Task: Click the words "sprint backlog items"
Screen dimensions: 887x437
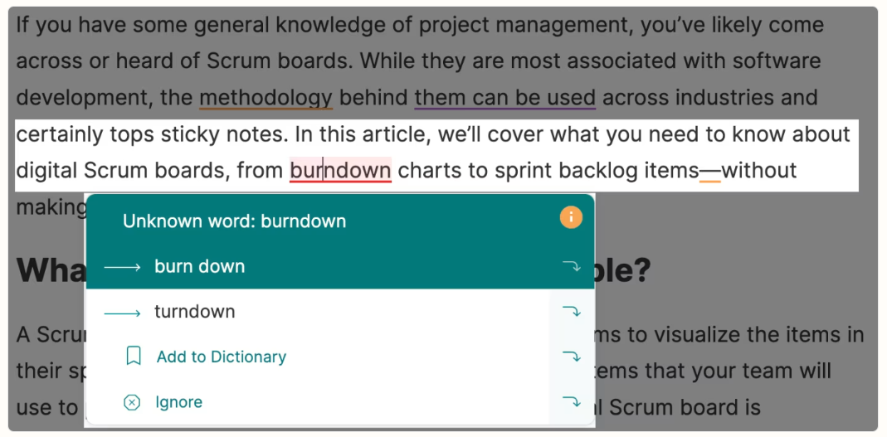Action: click(x=597, y=170)
